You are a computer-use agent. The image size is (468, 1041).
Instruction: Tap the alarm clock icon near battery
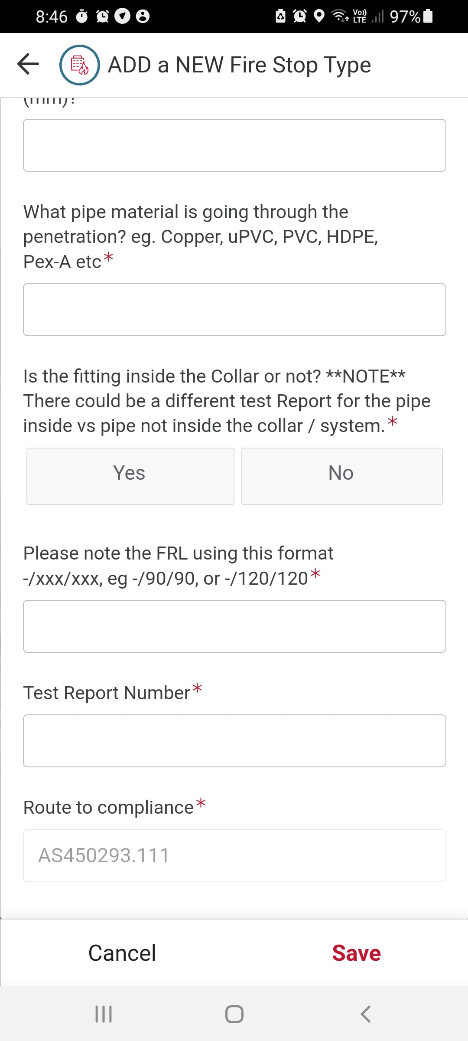pos(299,16)
